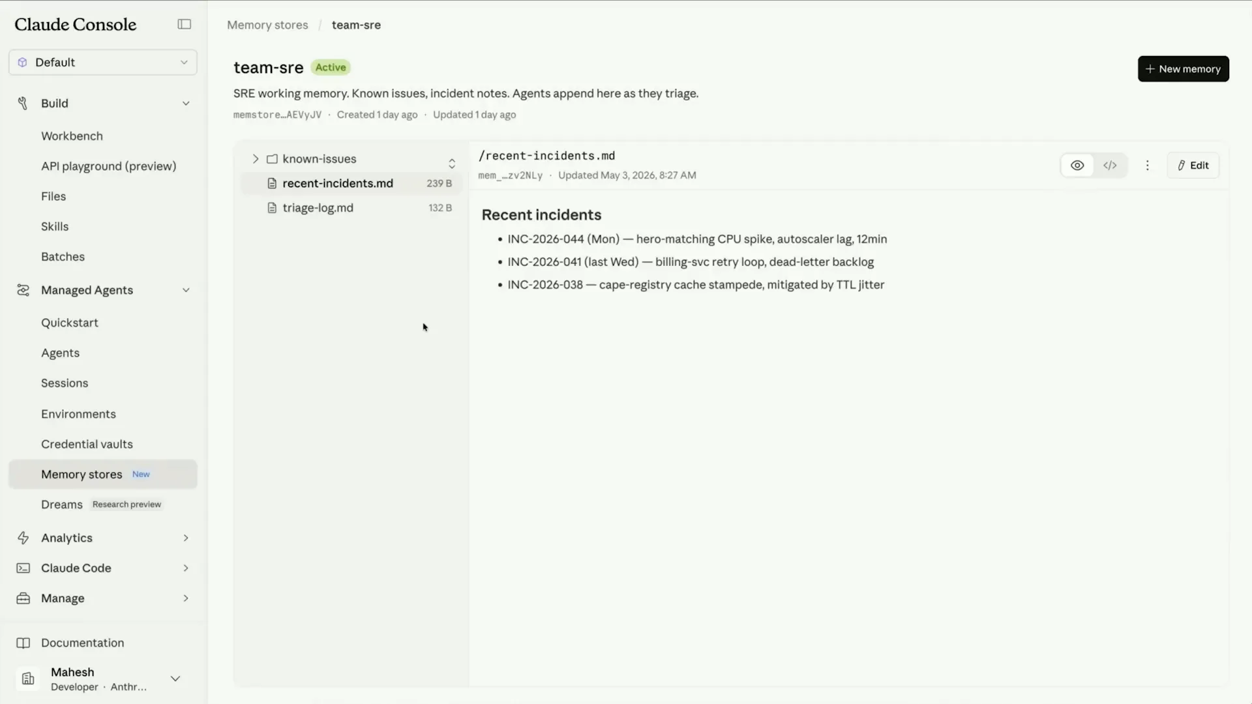The width and height of the screenshot is (1252, 704).
Task: Click the Recent incidents heading
Action: 541,215
